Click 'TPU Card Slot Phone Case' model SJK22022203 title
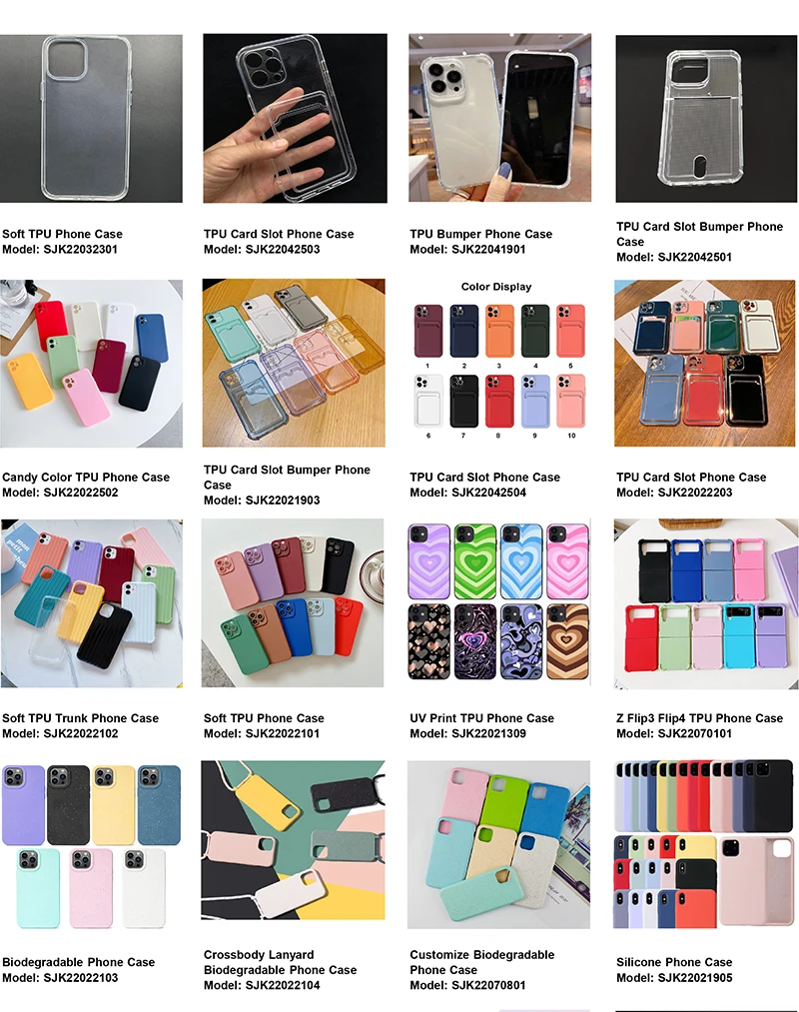This screenshot has height=1012, width=799. [691, 477]
